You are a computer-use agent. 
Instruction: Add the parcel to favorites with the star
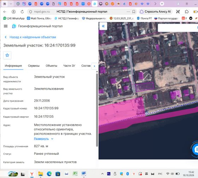[x=7, y=55]
